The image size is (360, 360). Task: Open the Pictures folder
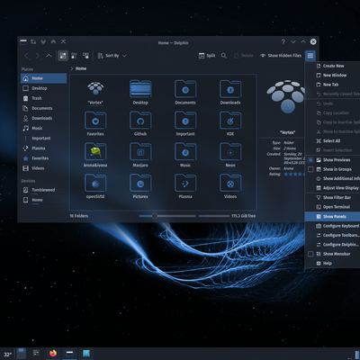click(x=140, y=186)
